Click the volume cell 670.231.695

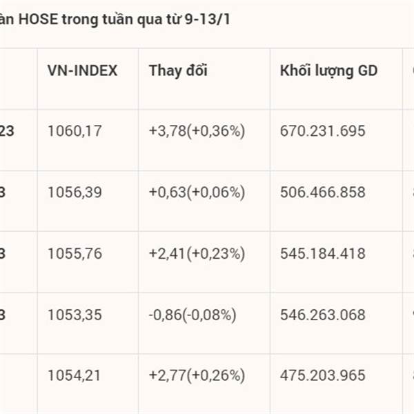[x=323, y=130]
